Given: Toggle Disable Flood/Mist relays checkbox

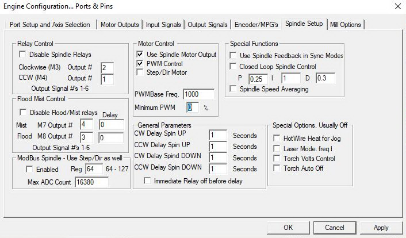Looking at the screenshot, I should click(x=23, y=113).
